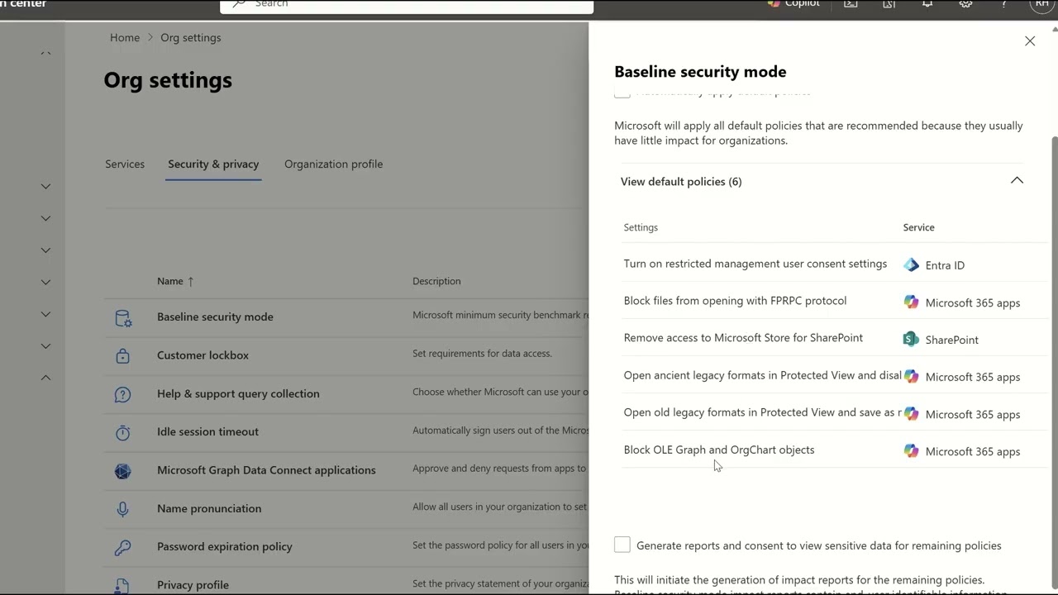Select 'Remove access to Microsoft Store for SharePoint'
The image size is (1058, 595).
pyautogui.click(x=743, y=338)
